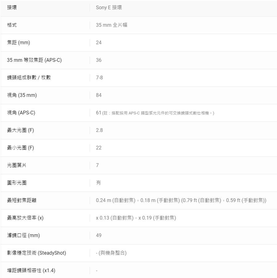Image resolution: width=277 pixels, height=278 pixels.
Task: Select the lens groups value 7-8
Action: coord(99,77)
